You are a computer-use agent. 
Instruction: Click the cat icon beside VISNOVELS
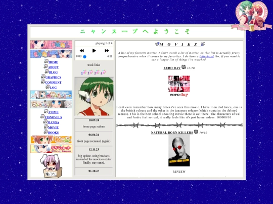point(42,116)
